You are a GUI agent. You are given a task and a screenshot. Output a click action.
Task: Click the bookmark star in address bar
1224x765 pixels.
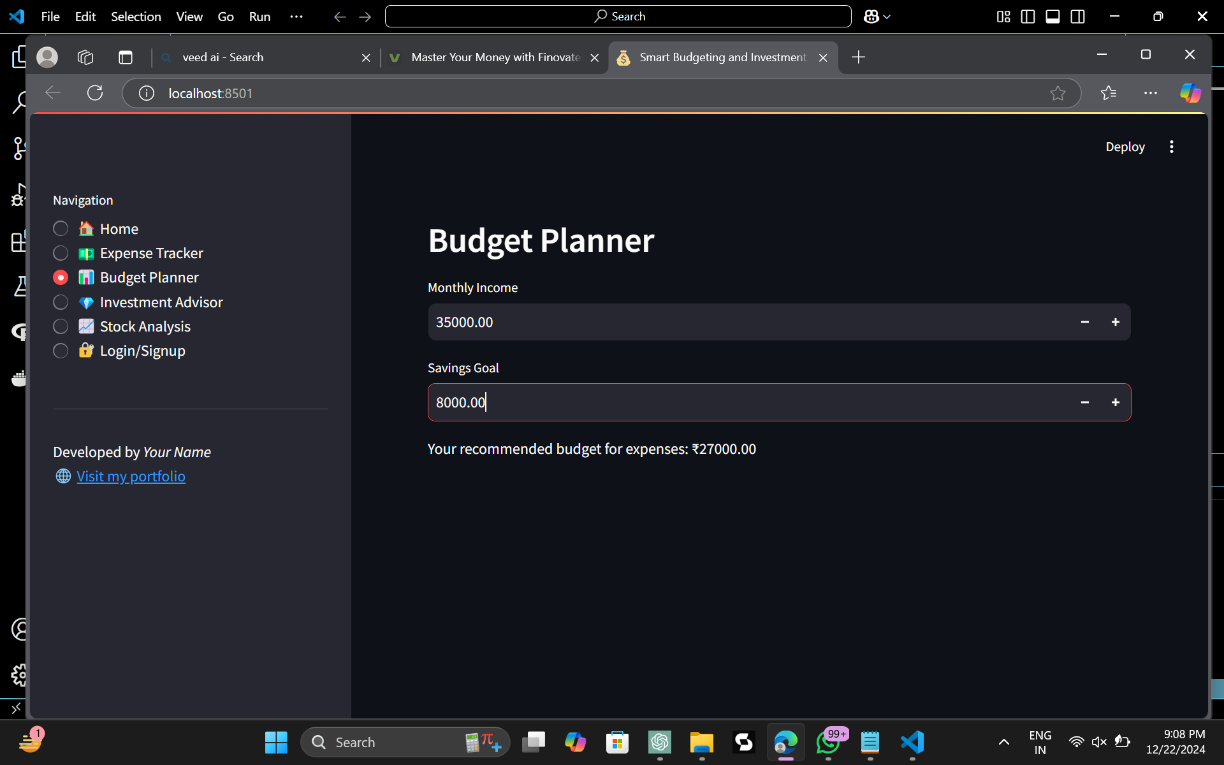coord(1058,93)
